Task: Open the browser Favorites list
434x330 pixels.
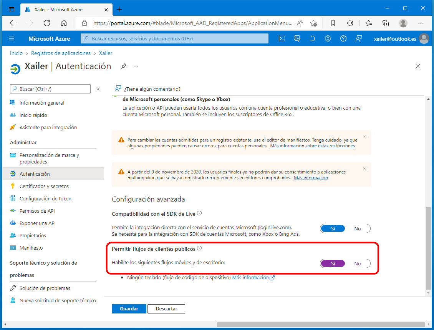Action: (x=369, y=23)
